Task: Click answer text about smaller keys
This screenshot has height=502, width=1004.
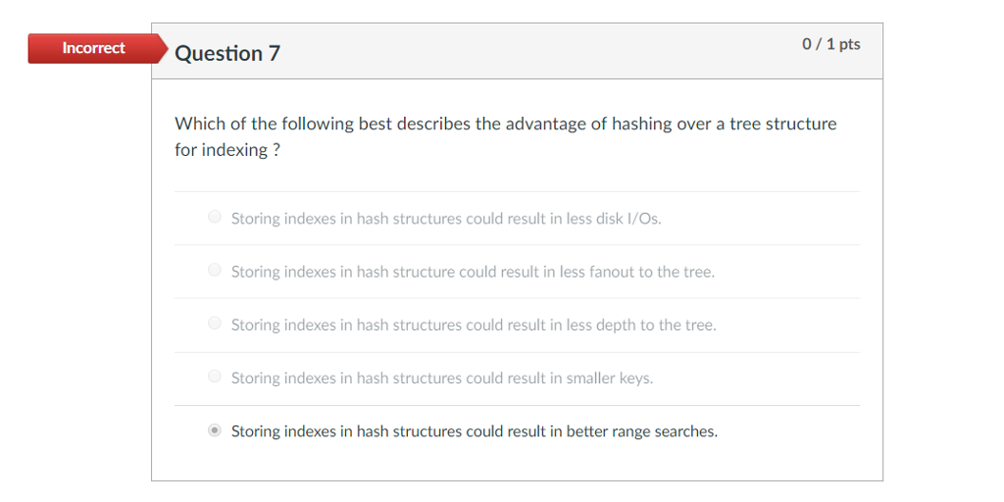Action: [x=442, y=377]
